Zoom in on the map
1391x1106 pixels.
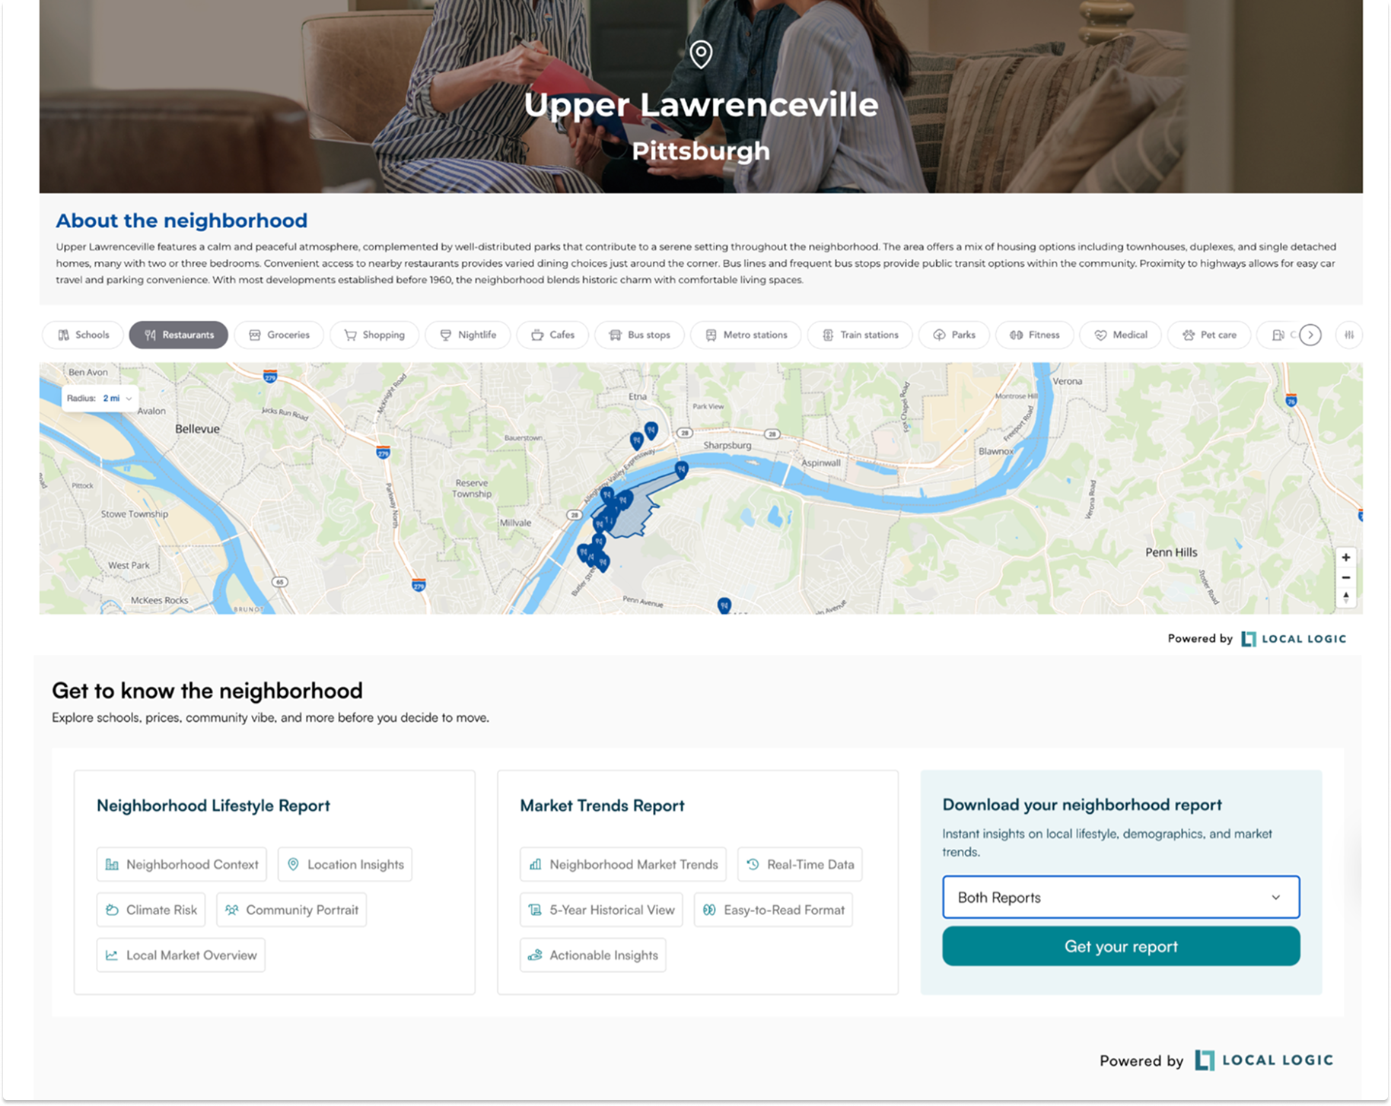[x=1345, y=558]
